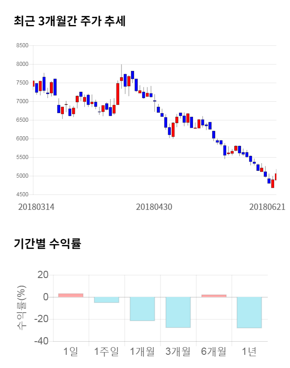Viewport: 290px width, 368px height.
Task: Click the 20180621 date label
Action: pos(267,207)
